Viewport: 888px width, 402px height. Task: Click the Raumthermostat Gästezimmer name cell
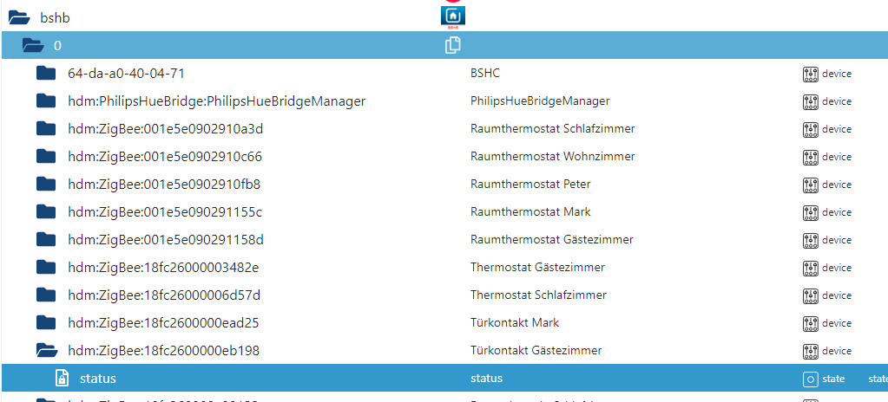(x=551, y=240)
